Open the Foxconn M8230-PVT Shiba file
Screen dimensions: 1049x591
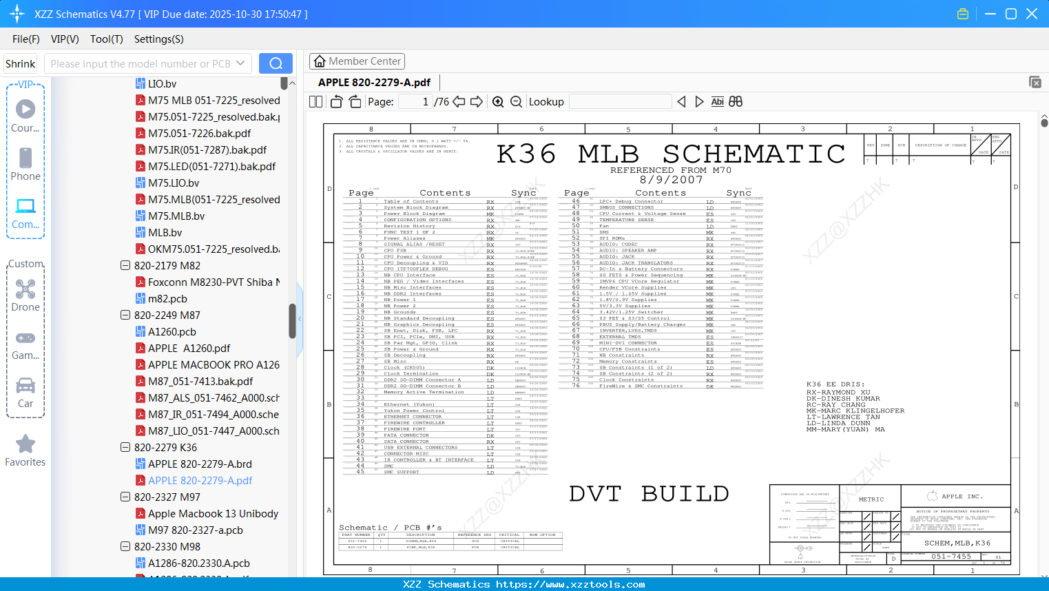214,282
